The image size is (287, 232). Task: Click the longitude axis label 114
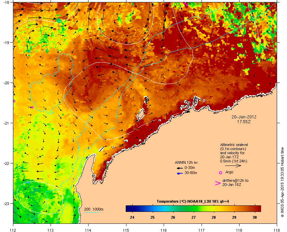pyautogui.click(x=88, y=230)
